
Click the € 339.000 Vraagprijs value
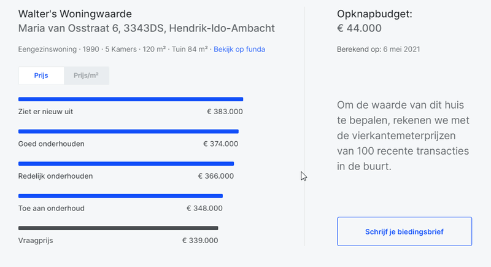[200, 241]
